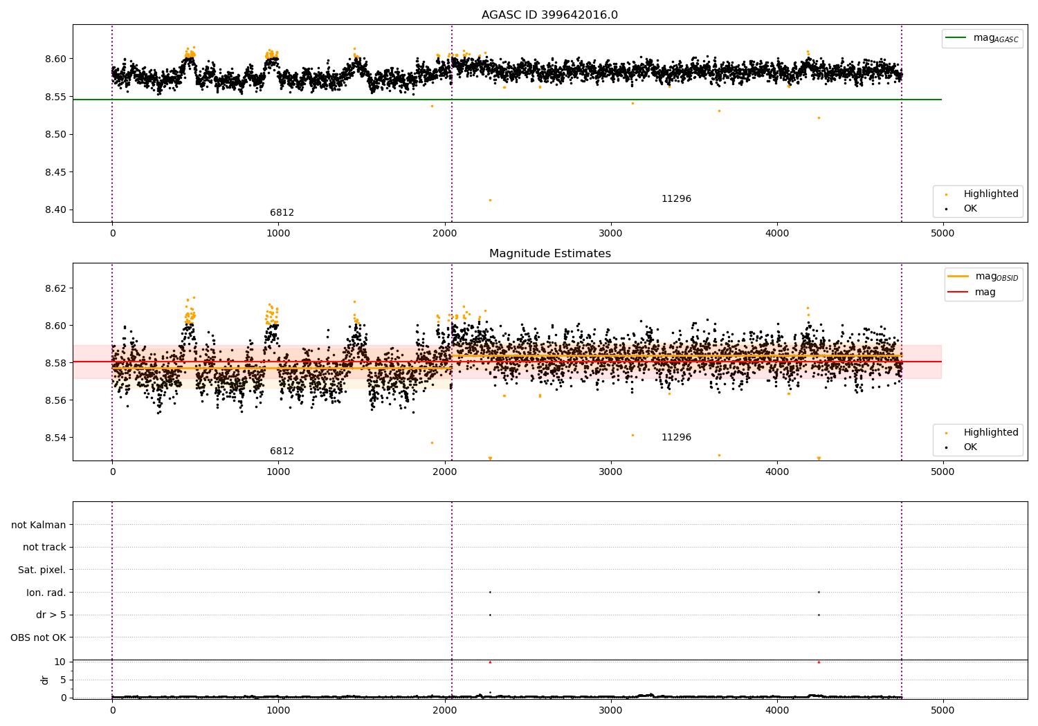Click y-tick '8.50' on top plot

pos(55,134)
